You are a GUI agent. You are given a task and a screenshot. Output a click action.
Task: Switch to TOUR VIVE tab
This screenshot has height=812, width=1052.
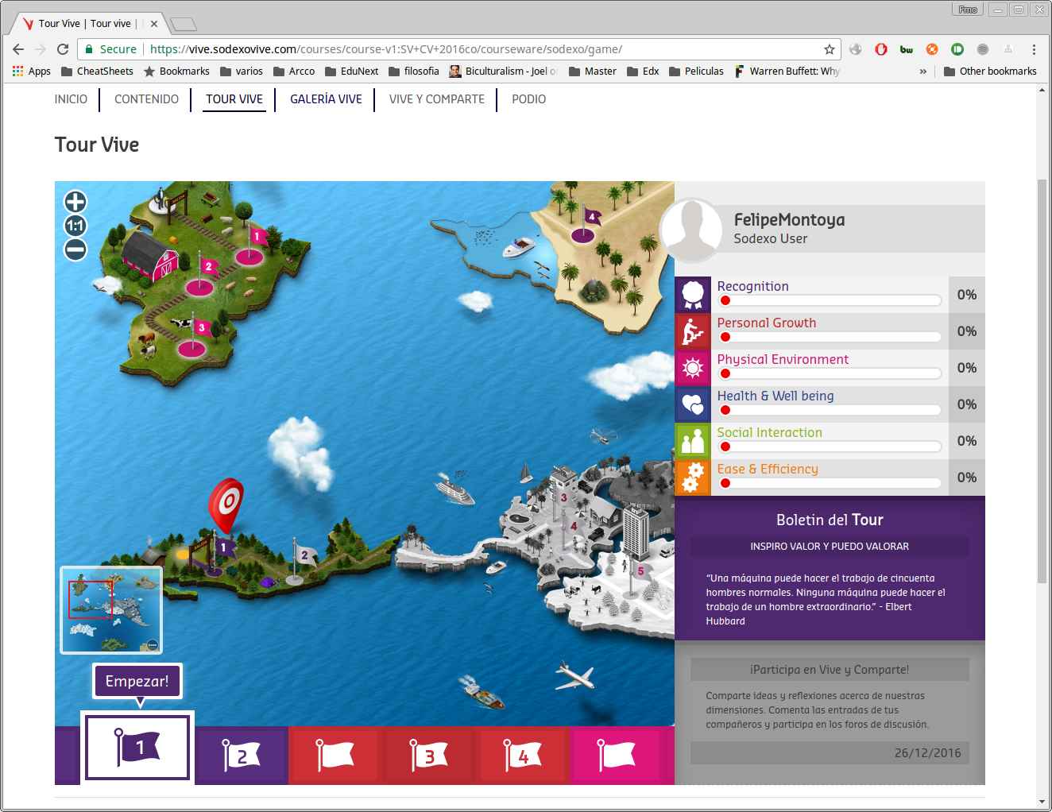(x=234, y=99)
